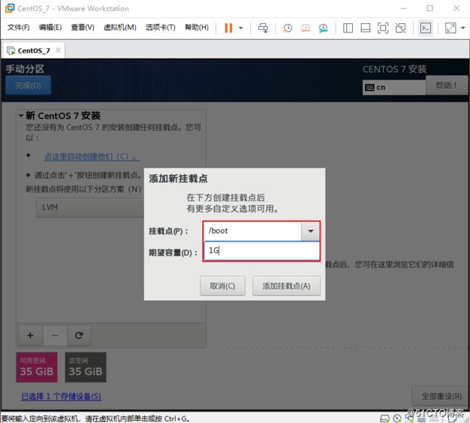Open the 帮助(H) menu
The width and height of the screenshot is (470, 423).
[197, 27]
